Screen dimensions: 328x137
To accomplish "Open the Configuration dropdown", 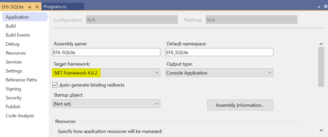I will coord(132,20).
